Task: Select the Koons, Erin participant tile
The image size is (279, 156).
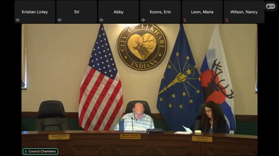Action: click(160, 12)
